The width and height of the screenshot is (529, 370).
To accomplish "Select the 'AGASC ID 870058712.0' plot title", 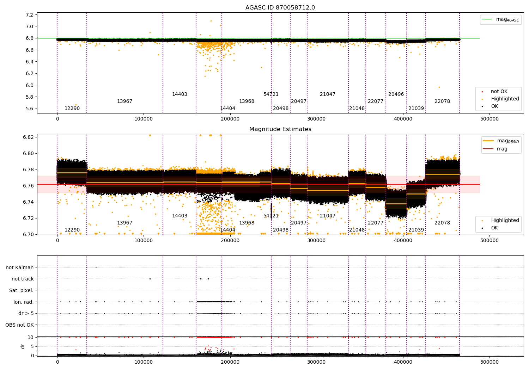I will tap(280, 8).
